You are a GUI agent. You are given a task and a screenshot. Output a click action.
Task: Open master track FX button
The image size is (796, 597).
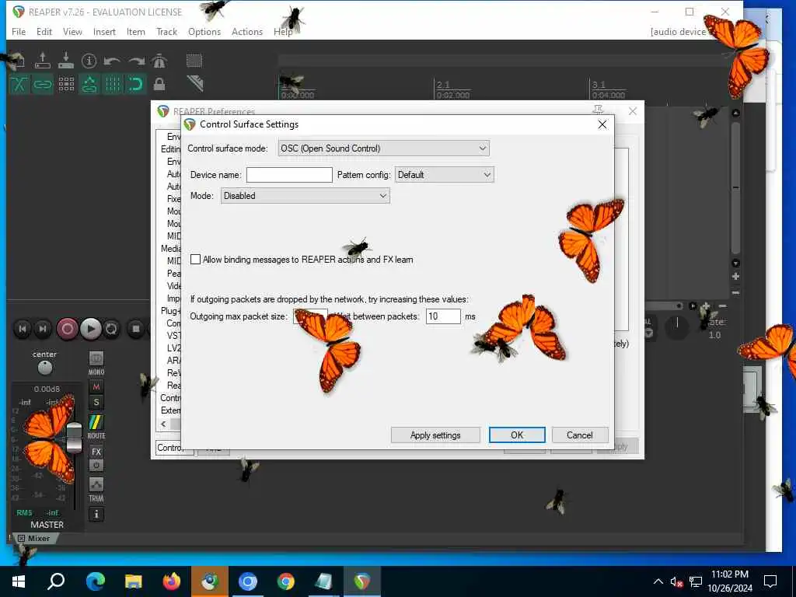(x=96, y=452)
